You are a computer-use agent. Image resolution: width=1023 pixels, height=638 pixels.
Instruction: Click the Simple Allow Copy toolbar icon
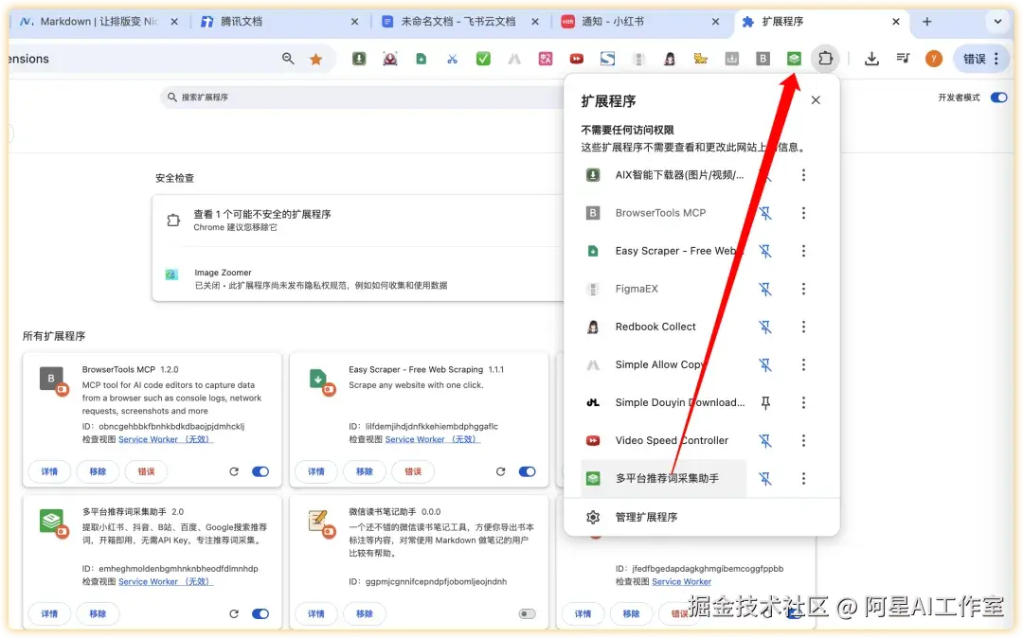[514, 59]
